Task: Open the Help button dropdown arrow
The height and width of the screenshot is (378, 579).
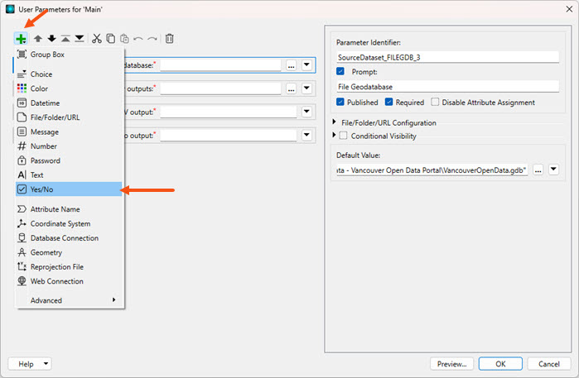Action: [x=46, y=364]
